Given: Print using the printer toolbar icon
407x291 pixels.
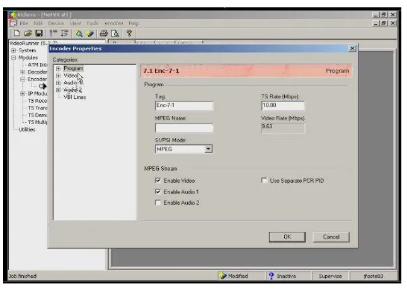Looking at the screenshot, I should (104, 33).
